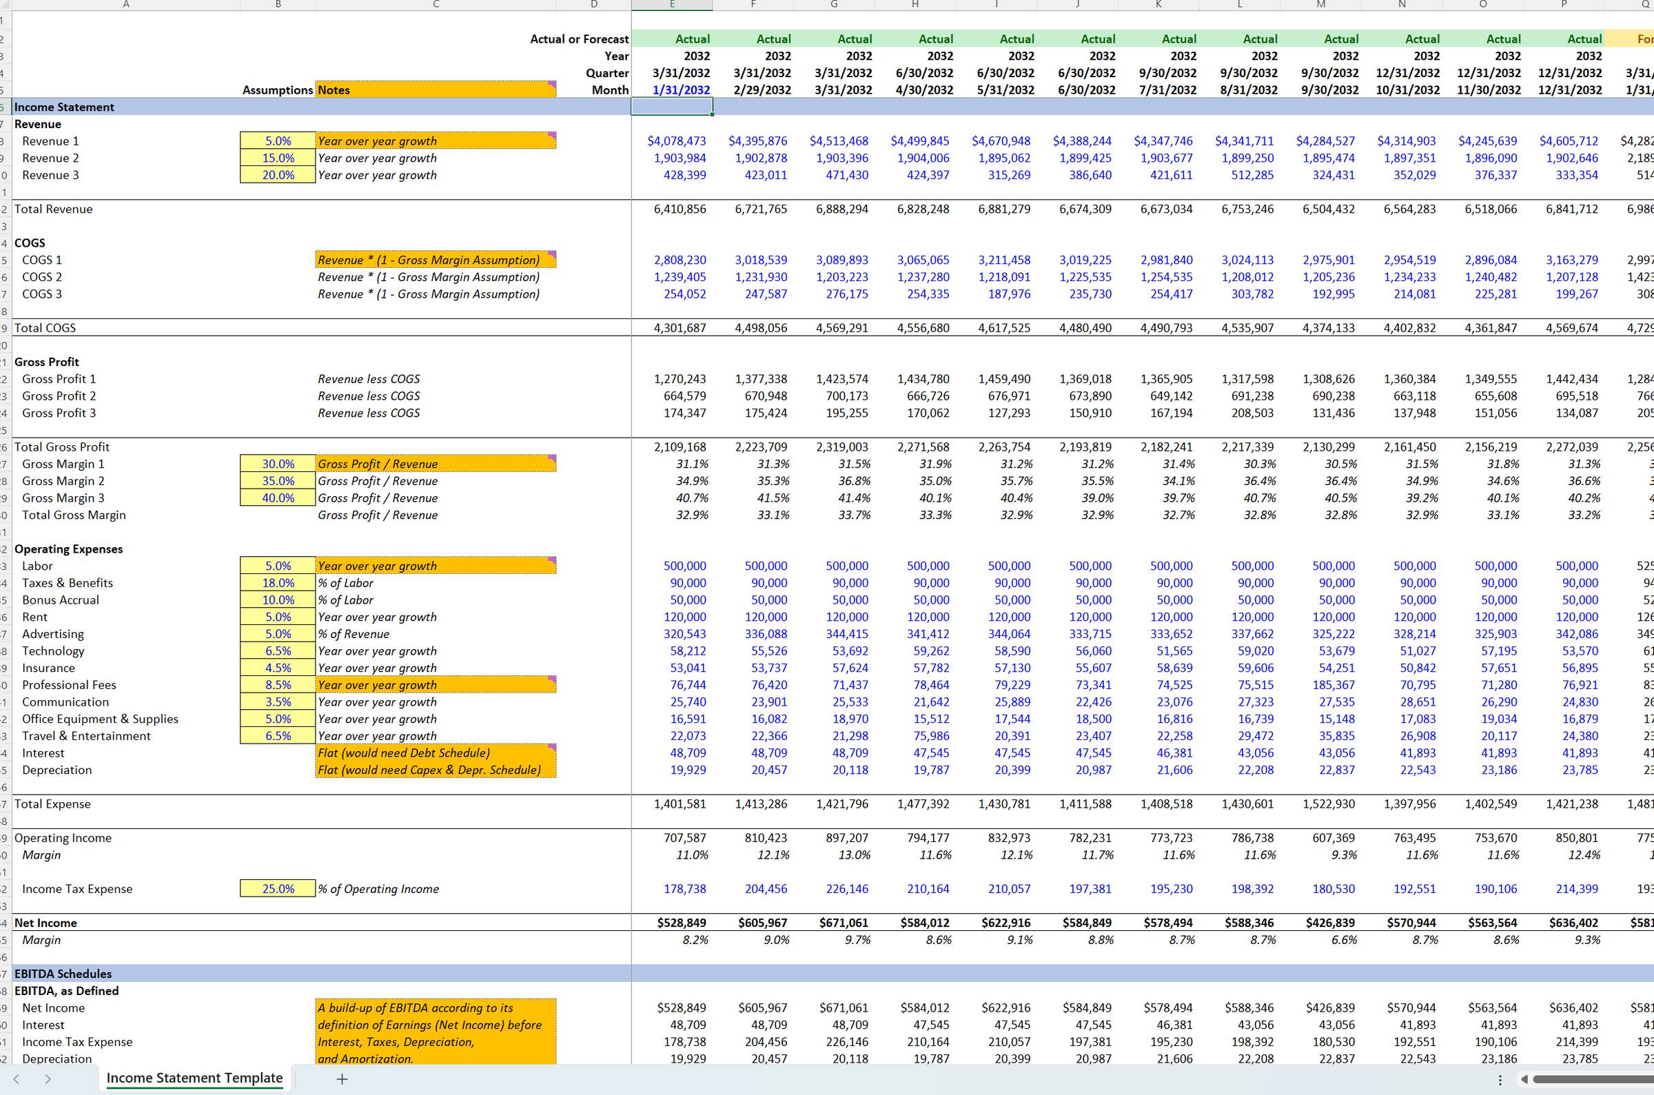Screen dimensions: 1654x1095
Task: Select Revenue 1 growth assumption 5.0%
Action: 278,141
